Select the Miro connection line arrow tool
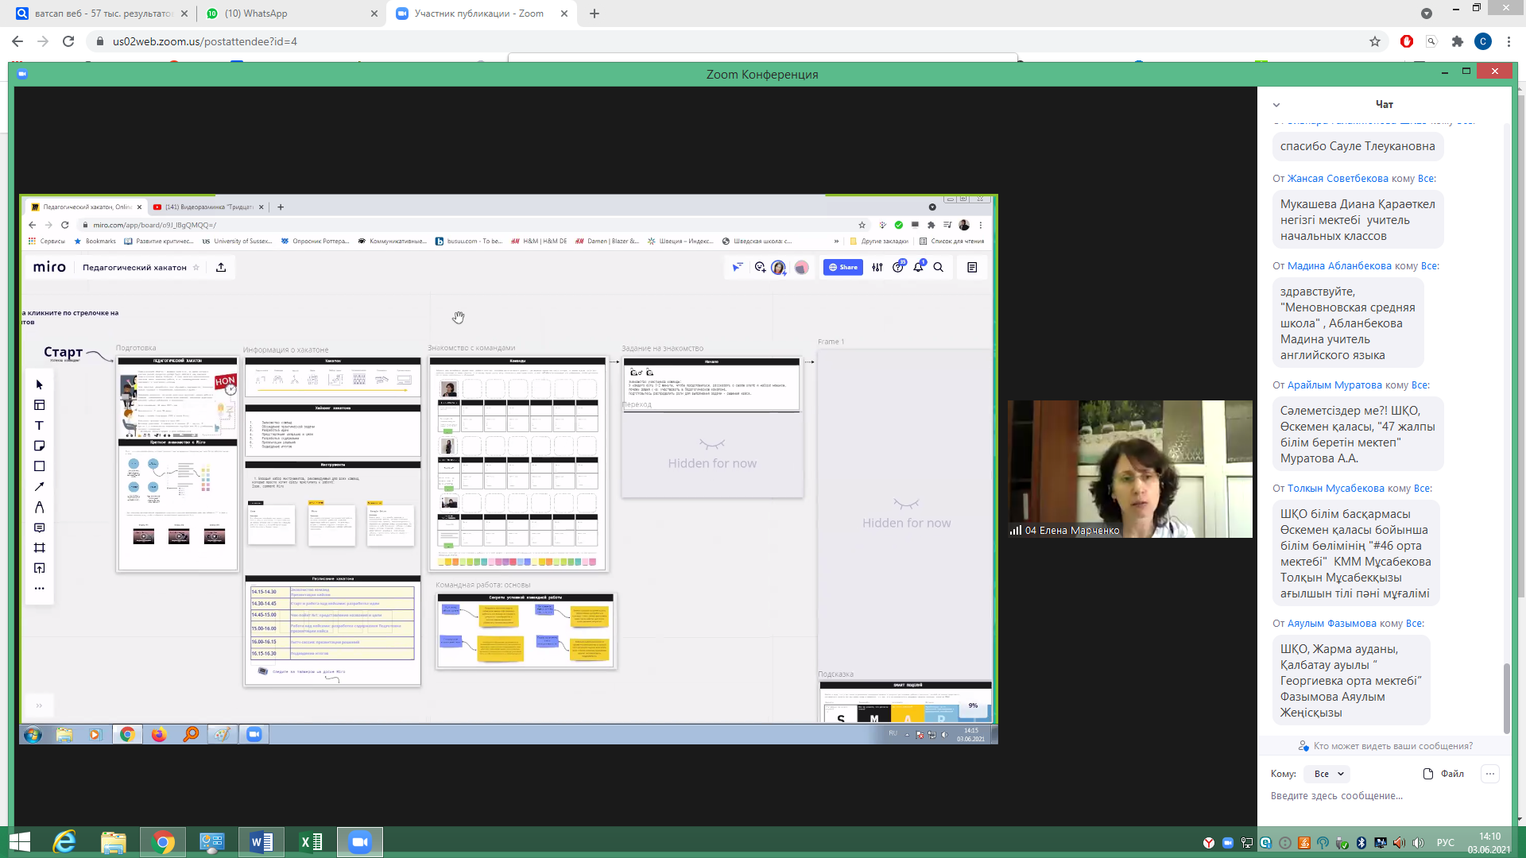 tap(39, 487)
